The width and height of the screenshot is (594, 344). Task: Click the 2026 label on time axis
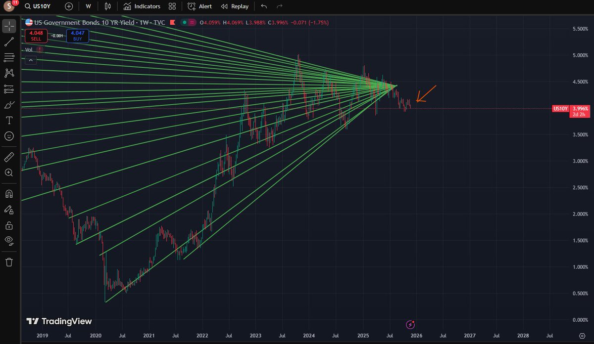pos(416,335)
